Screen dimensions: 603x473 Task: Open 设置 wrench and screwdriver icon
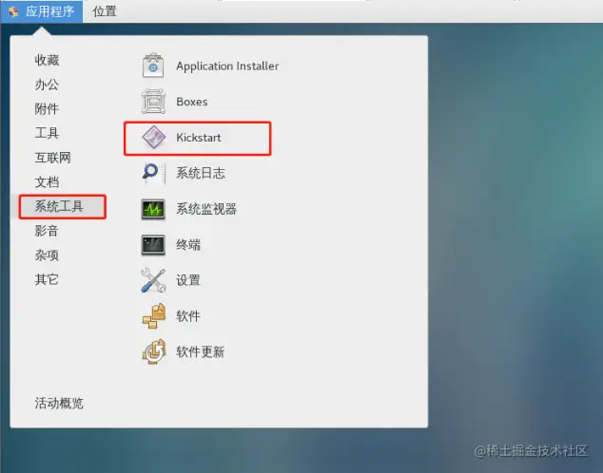(x=153, y=280)
